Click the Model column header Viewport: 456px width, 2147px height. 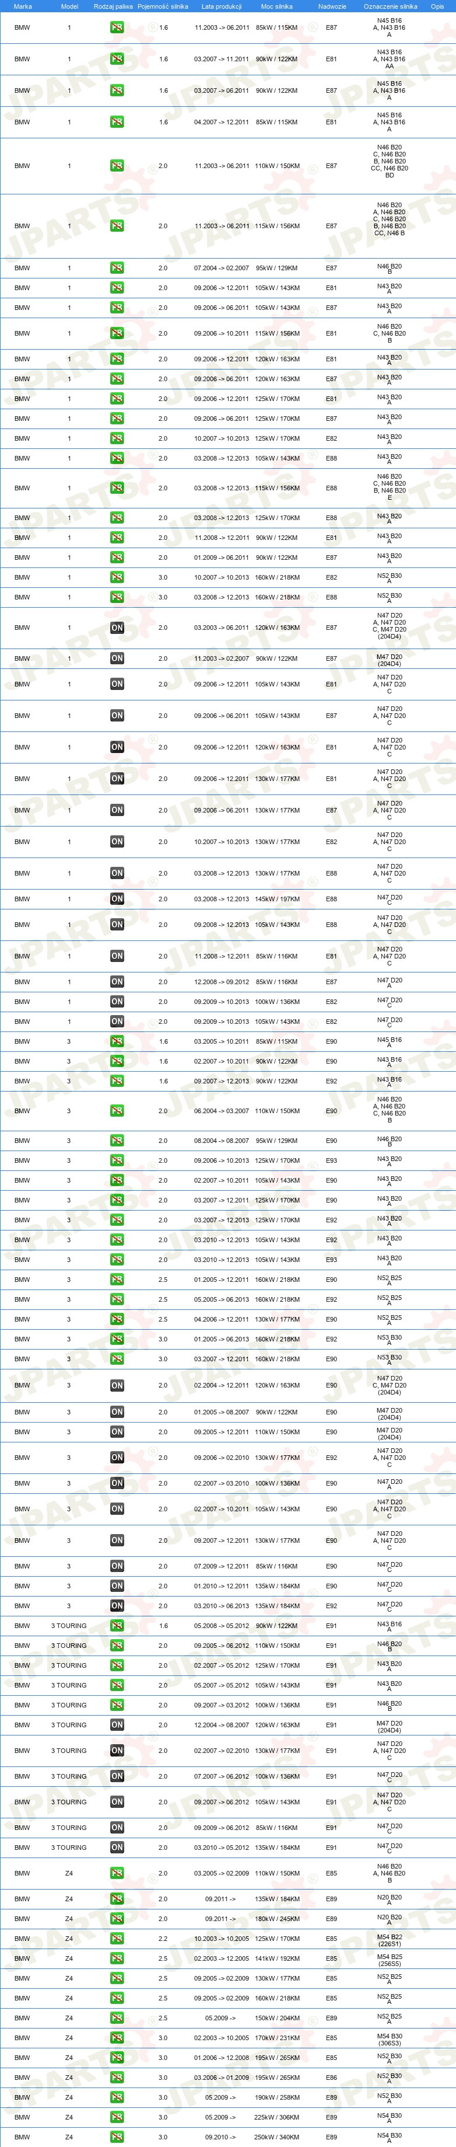(69, 6)
